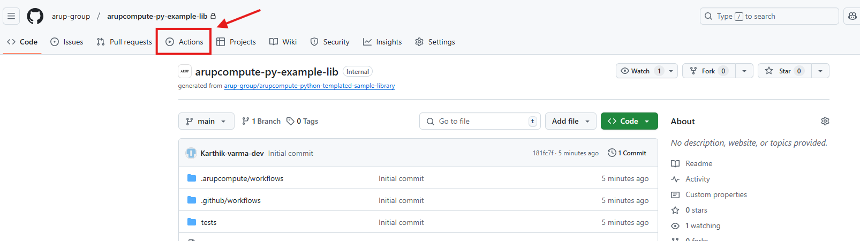Open the .github/workflows folder

(x=230, y=200)
